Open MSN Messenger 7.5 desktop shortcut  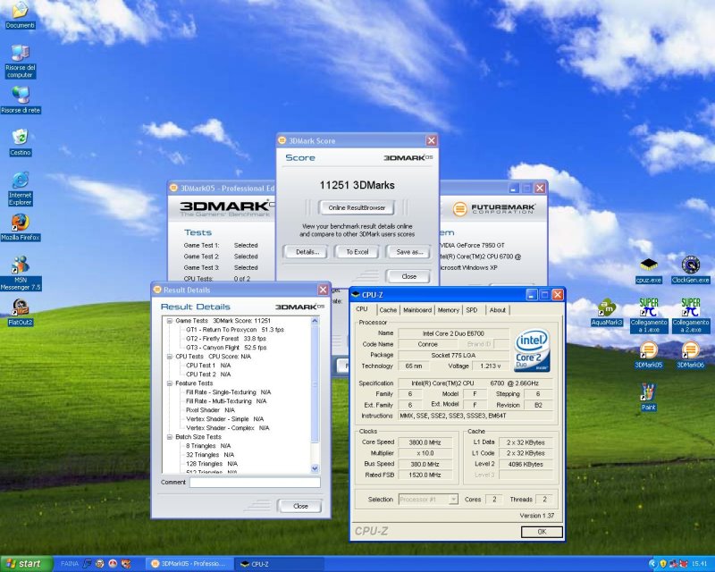tap(21, 273)
